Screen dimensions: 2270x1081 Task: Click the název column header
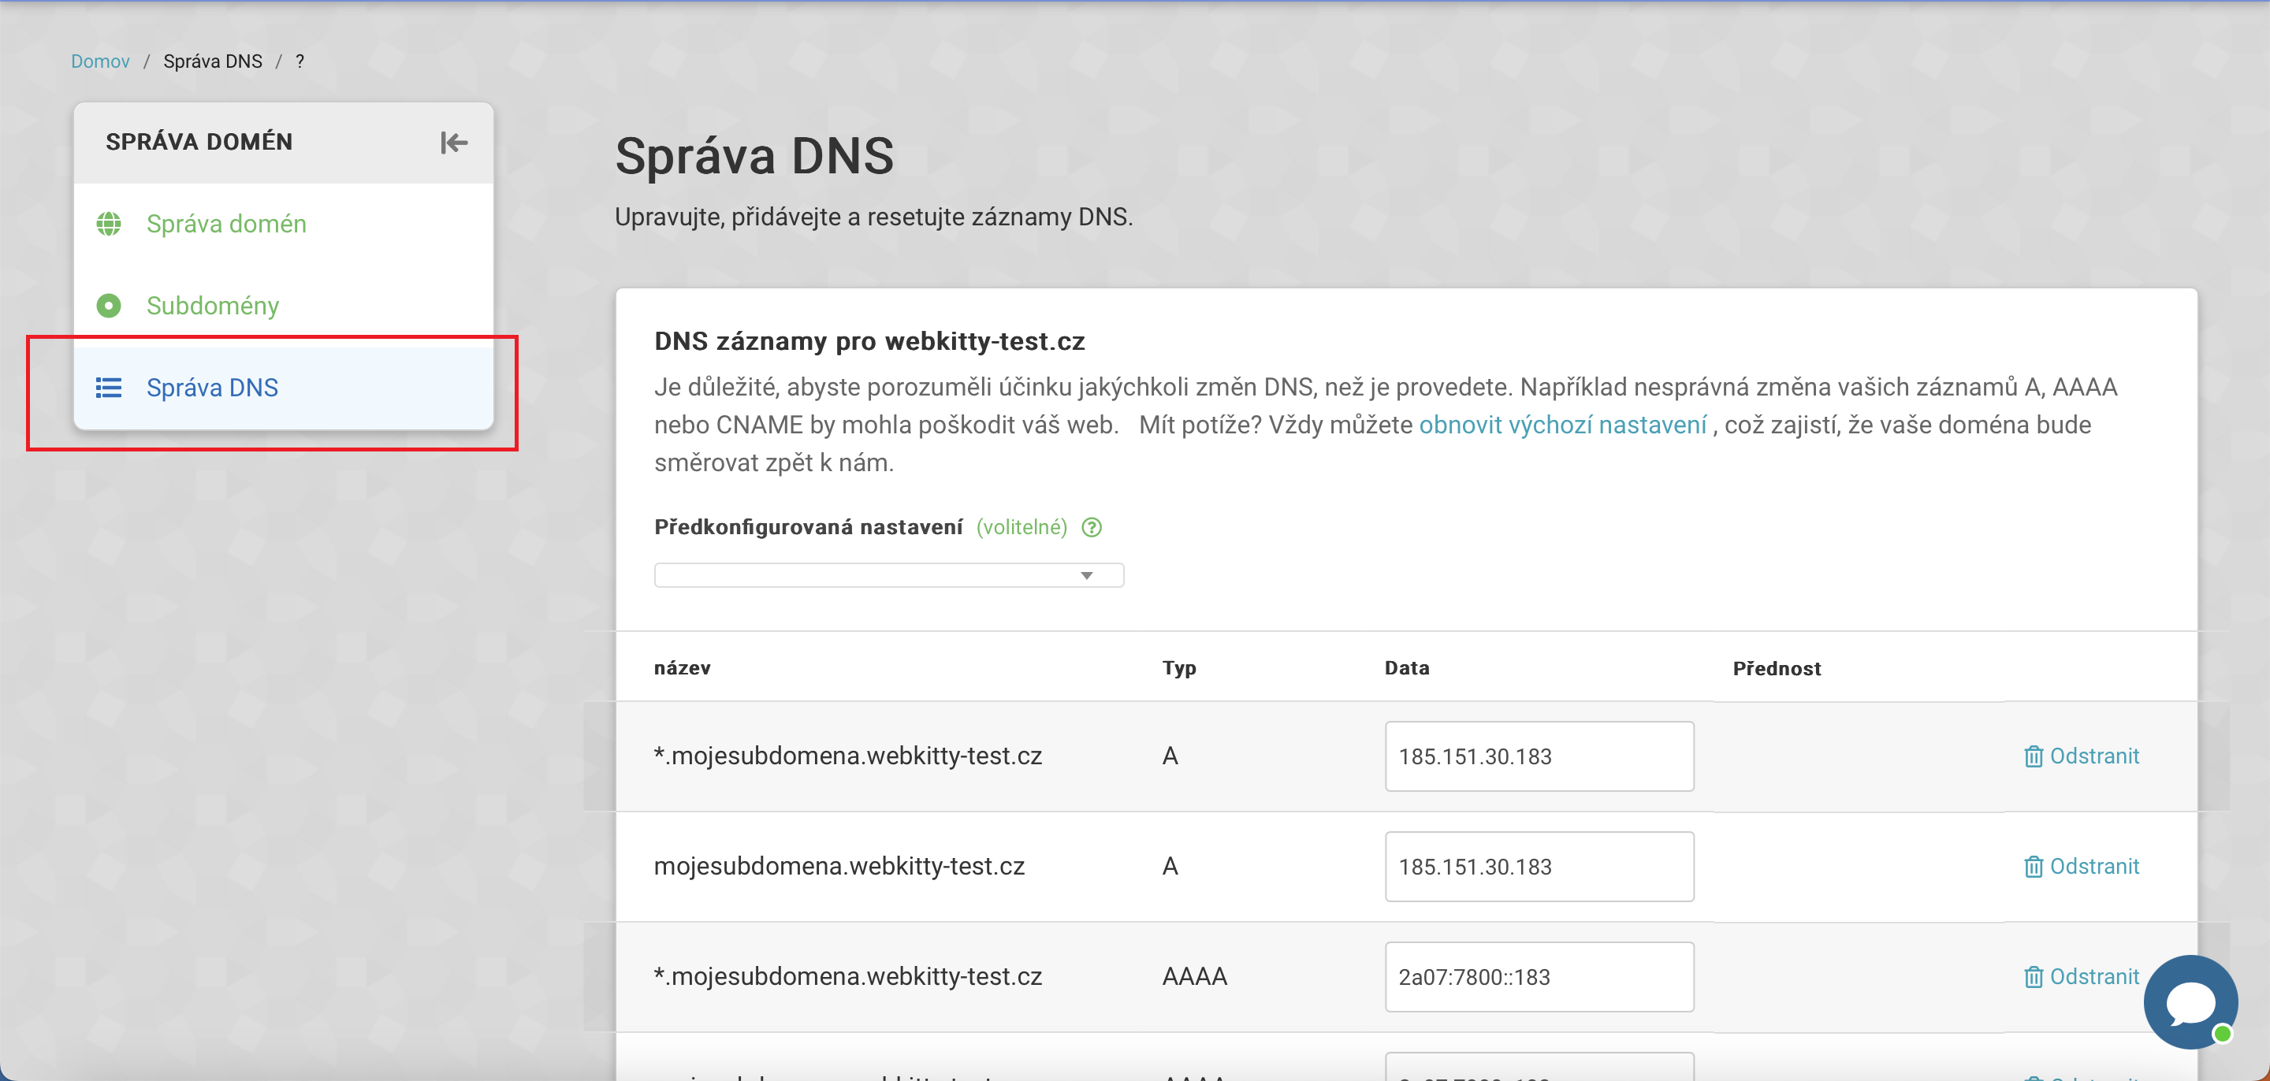pyautogui.click(x=682, y=668)
